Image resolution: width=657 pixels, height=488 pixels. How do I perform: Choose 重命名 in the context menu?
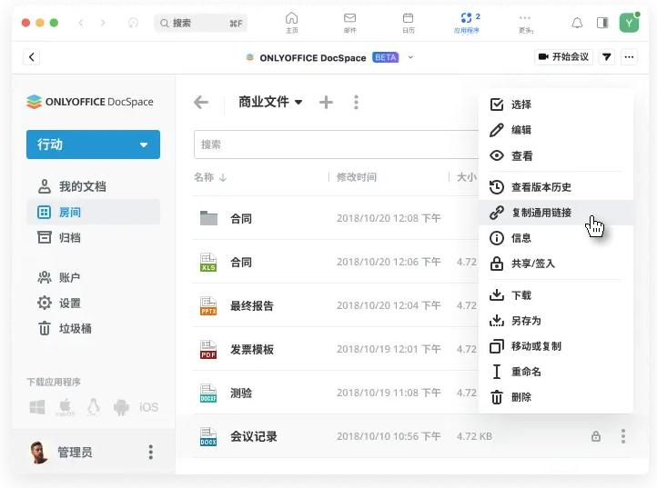[556, 372]
